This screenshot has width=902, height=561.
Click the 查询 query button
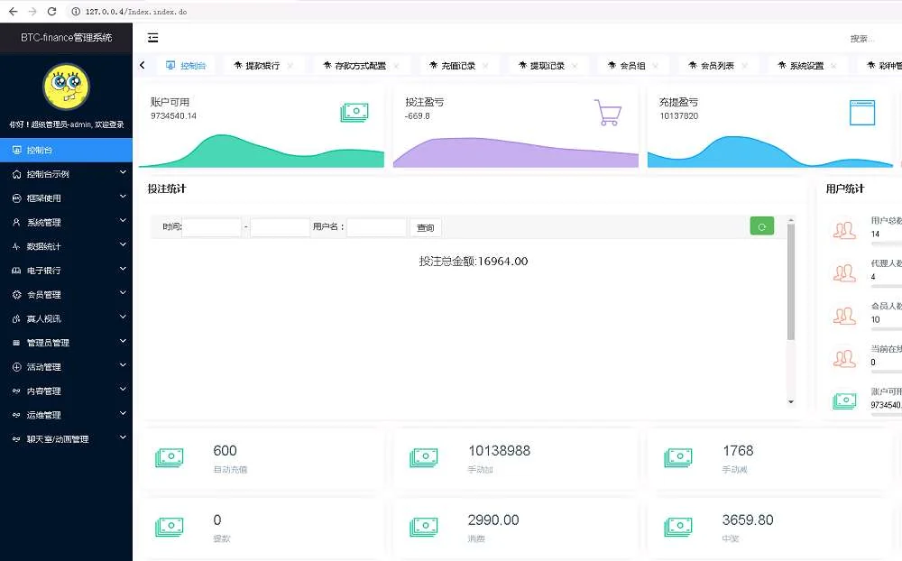(x=426, y=228)
